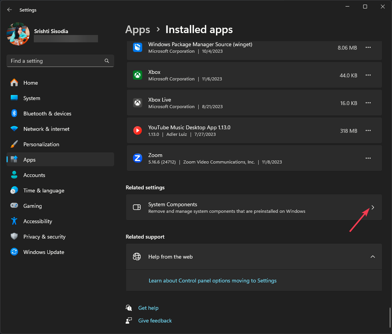Open Privacy & security
This screenshot has width=392, height=334.
click(60, 237)
